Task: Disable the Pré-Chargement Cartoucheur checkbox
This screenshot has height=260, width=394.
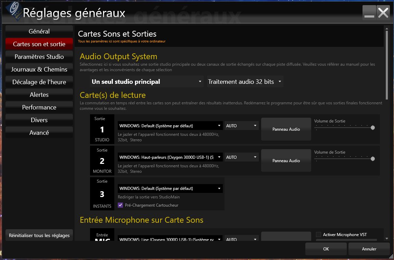Action: point(120,205)
